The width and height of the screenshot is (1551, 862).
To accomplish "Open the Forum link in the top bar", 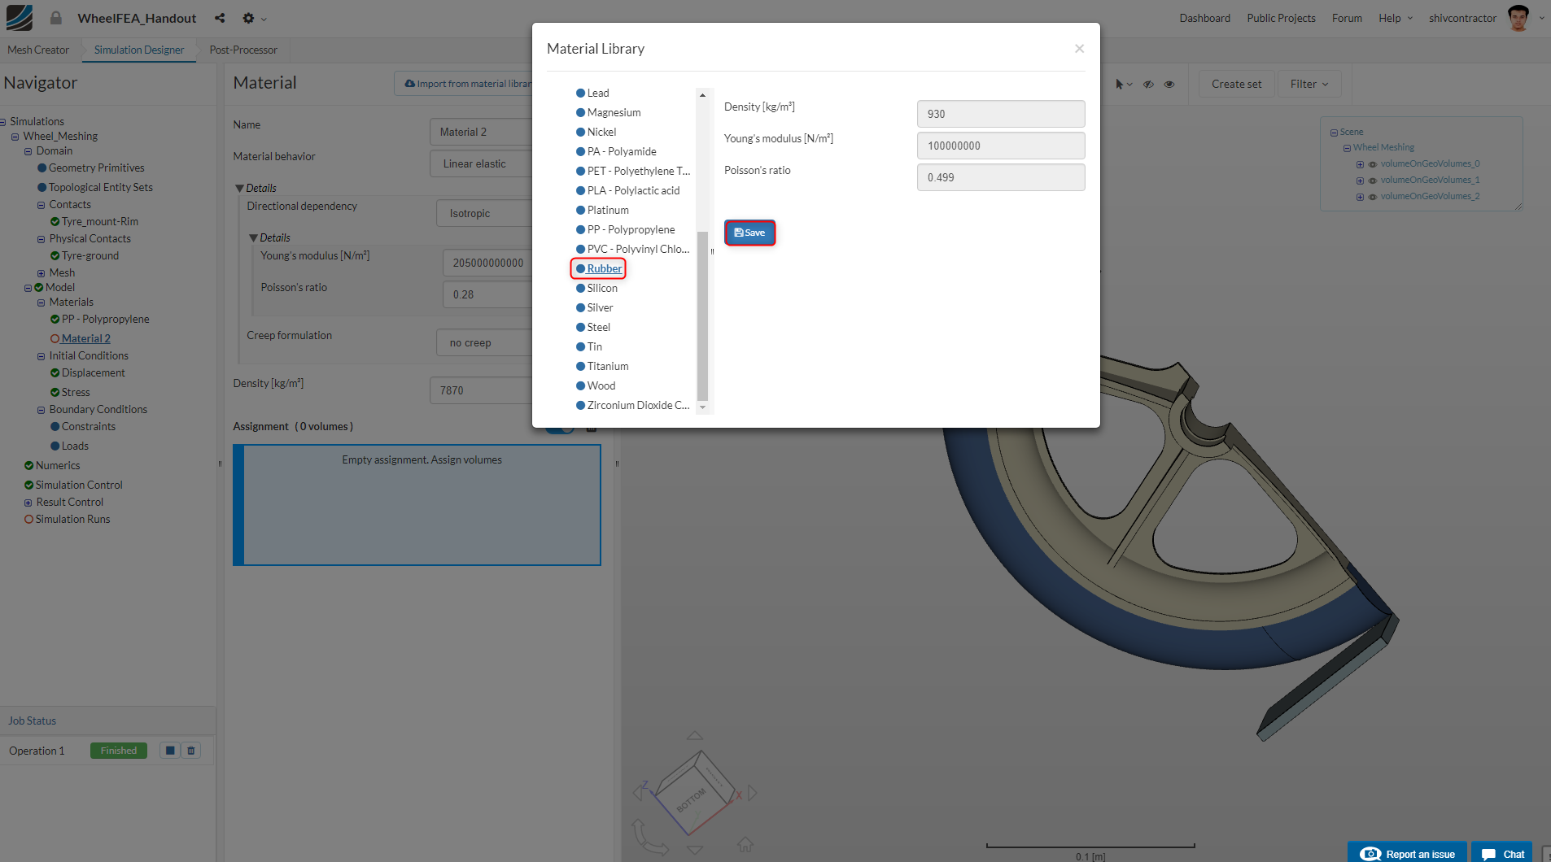I will tap(1347, 18).
